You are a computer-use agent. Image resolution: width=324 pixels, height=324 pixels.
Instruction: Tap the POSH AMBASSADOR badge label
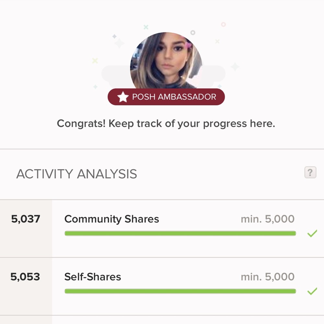click(174, 97)
